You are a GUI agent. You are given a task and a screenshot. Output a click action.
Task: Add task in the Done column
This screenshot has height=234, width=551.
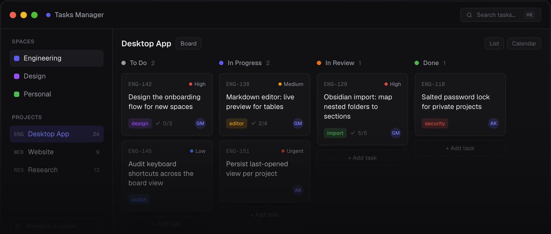tap(460, 148)
